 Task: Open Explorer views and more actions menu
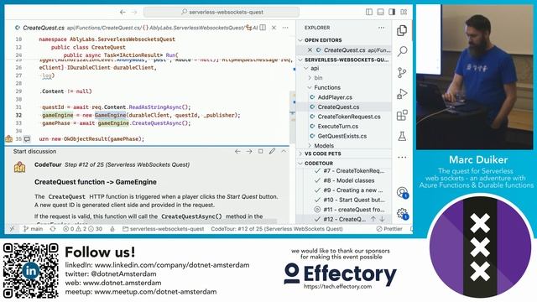(381, 28)
